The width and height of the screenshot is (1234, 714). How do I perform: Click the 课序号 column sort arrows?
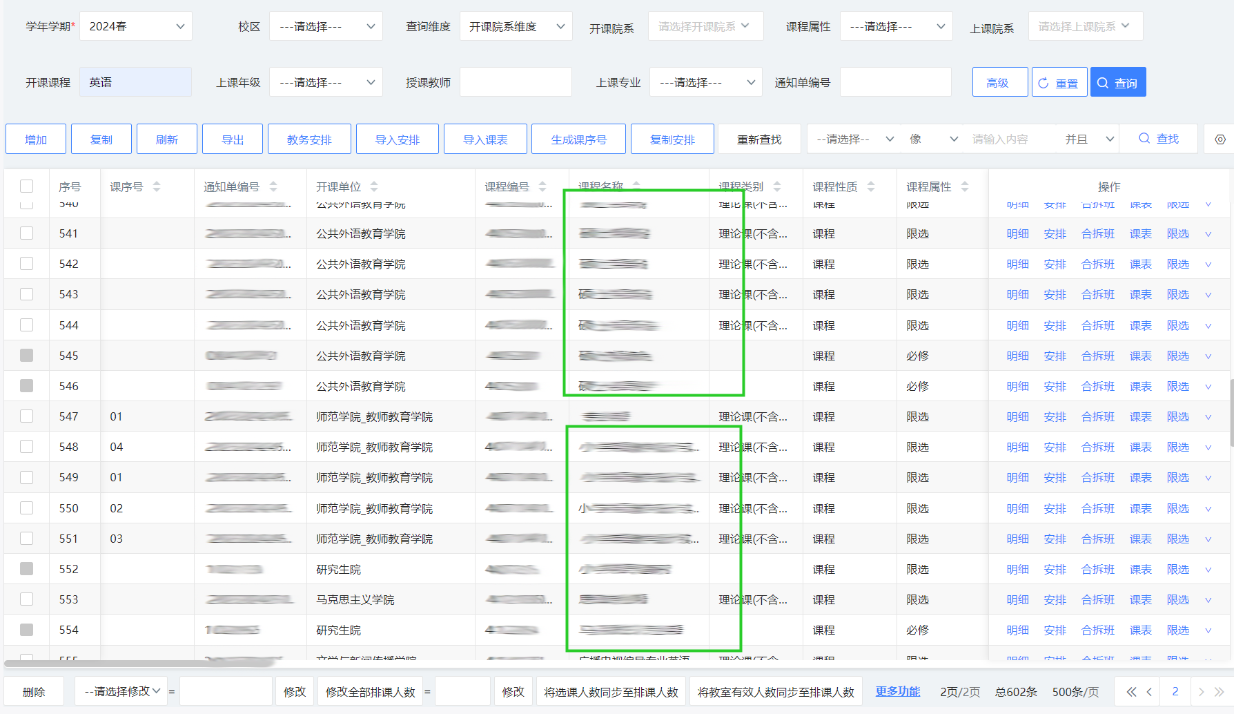tap(157, 186)
